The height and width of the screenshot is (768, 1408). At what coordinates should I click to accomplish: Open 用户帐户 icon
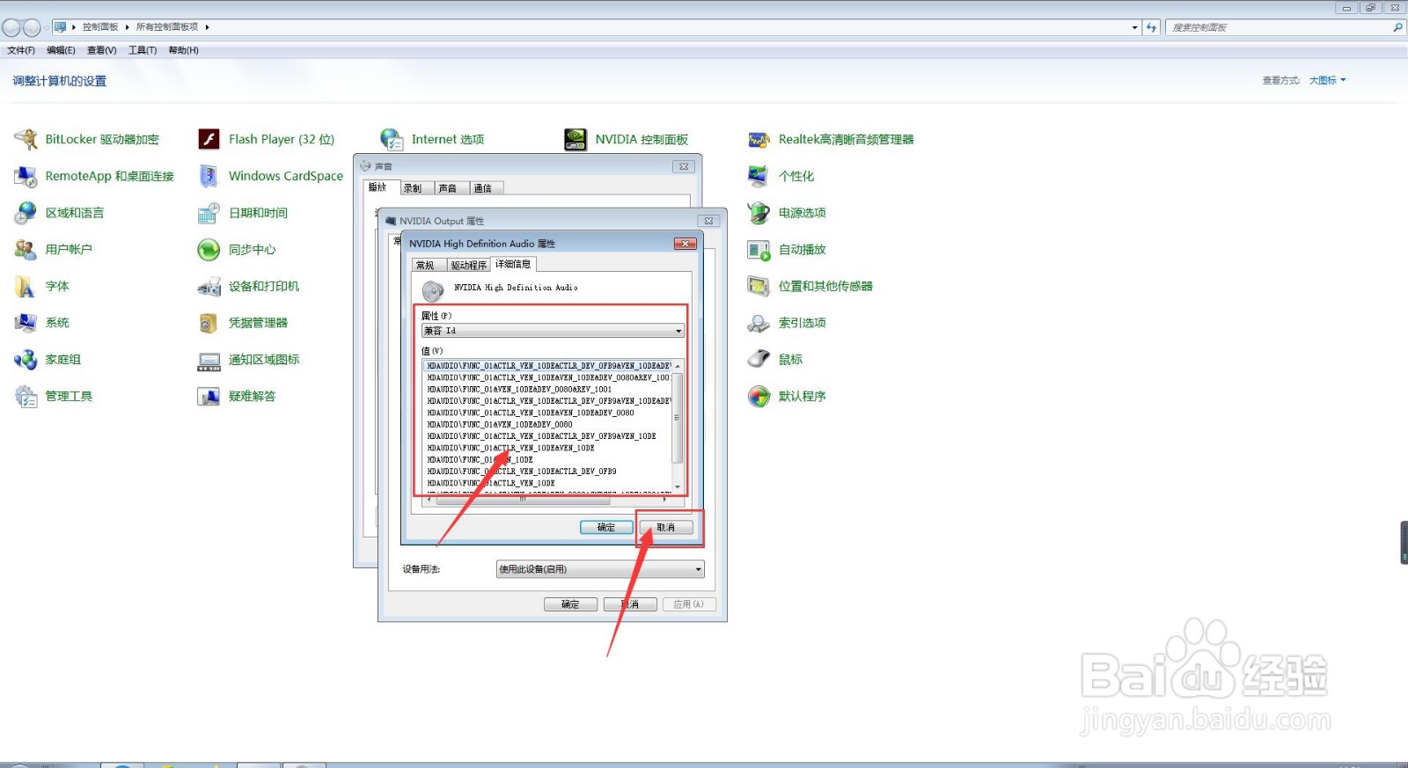tap(26, 250)
